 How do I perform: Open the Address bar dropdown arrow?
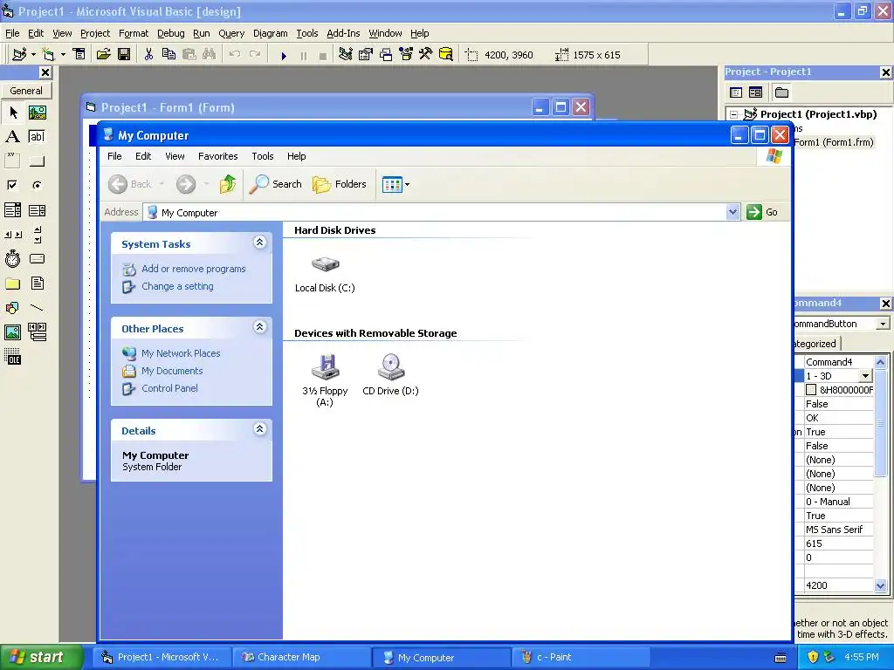[732, 213]
